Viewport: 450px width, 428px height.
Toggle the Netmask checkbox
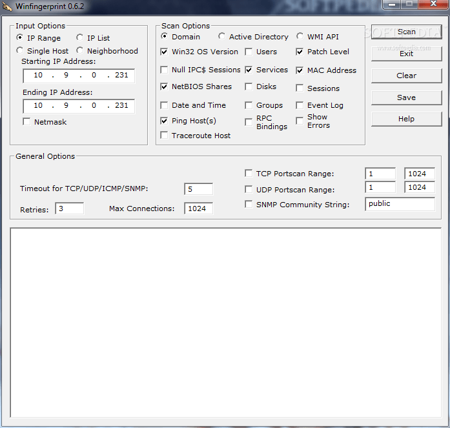click(26, 121)
